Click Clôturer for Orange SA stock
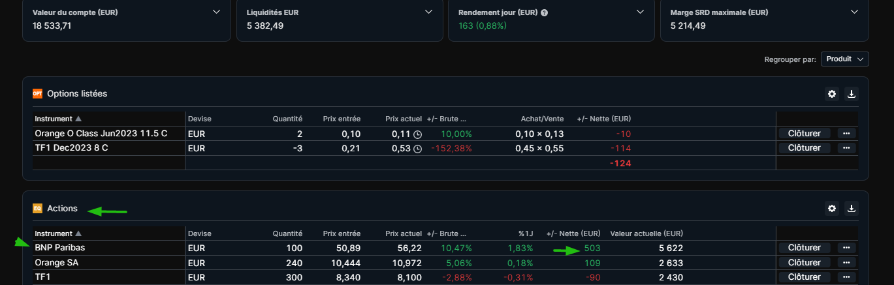 804,263
